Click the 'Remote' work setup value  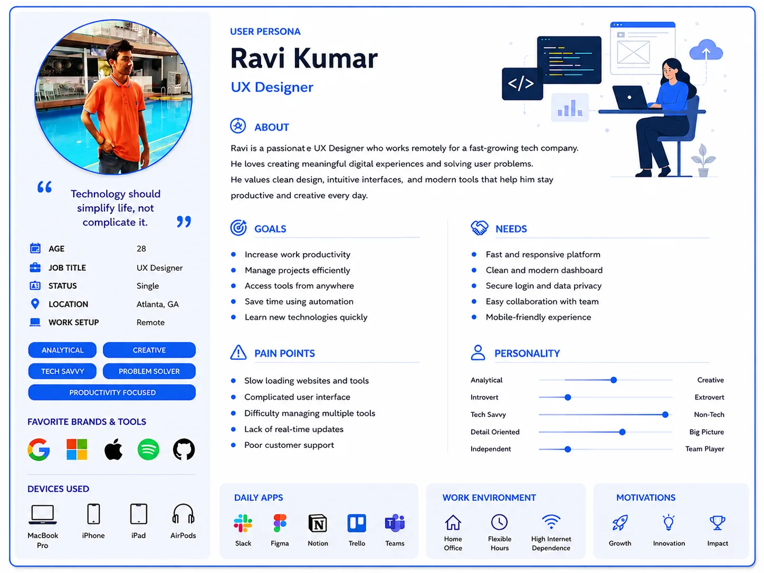tap(150, 322)
